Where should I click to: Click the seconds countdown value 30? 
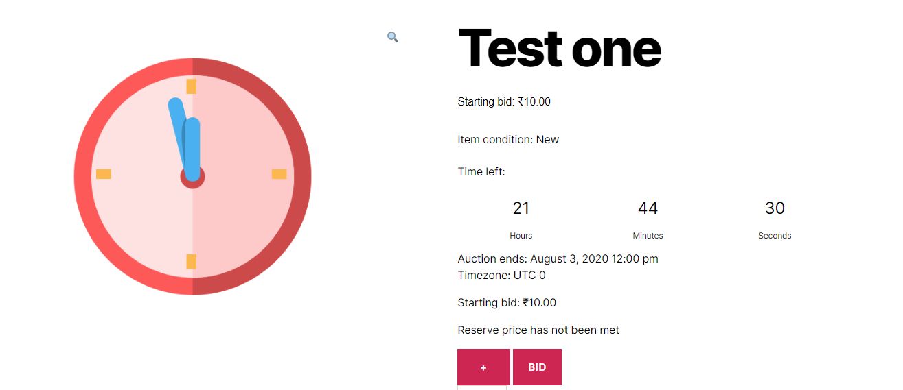775,208
